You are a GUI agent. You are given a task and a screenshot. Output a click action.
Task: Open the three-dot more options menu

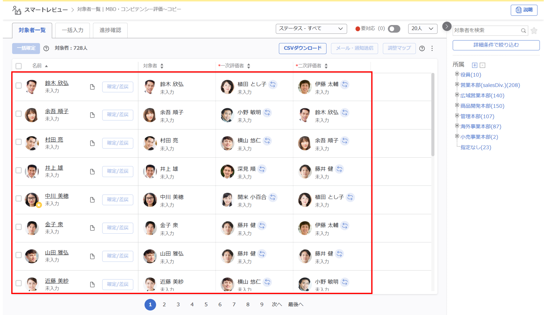click(x=432, y=48)
